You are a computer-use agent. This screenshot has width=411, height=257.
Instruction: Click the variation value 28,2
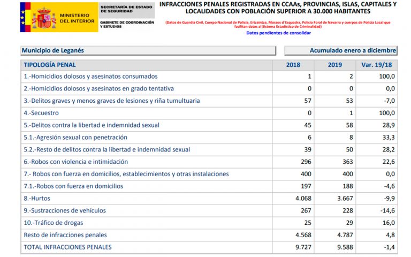(389, 149)
